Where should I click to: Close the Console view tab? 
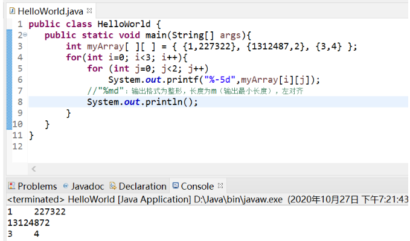220,185
